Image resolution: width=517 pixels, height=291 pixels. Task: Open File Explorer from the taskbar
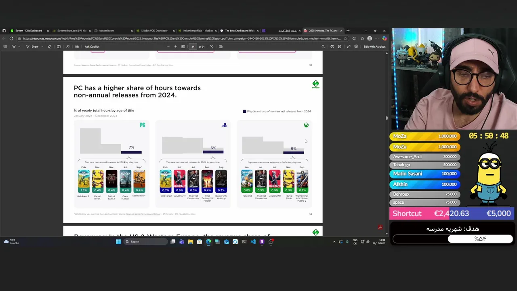click(x=190, y=242)
